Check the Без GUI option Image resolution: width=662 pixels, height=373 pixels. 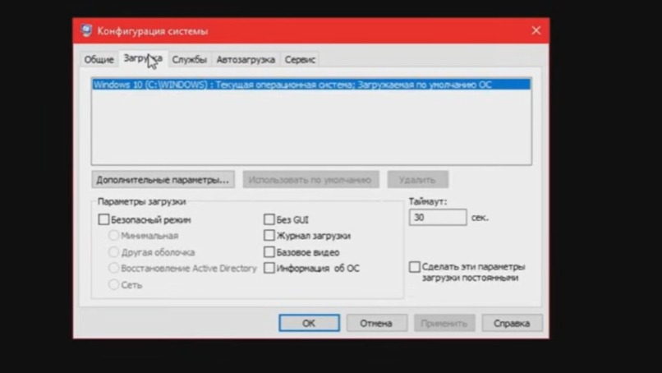point(269,220)
